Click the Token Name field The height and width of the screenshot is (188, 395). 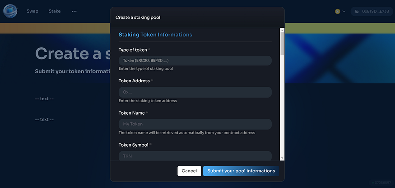pos(195,124)
